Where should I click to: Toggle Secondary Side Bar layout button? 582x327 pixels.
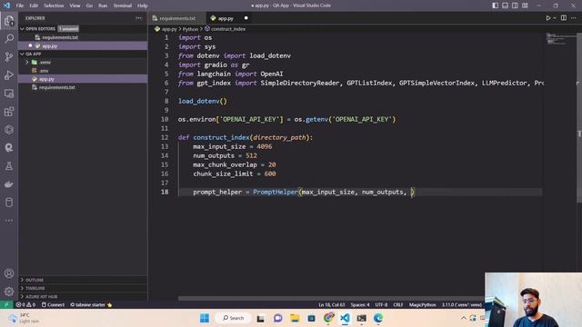(x=516, y=5)
